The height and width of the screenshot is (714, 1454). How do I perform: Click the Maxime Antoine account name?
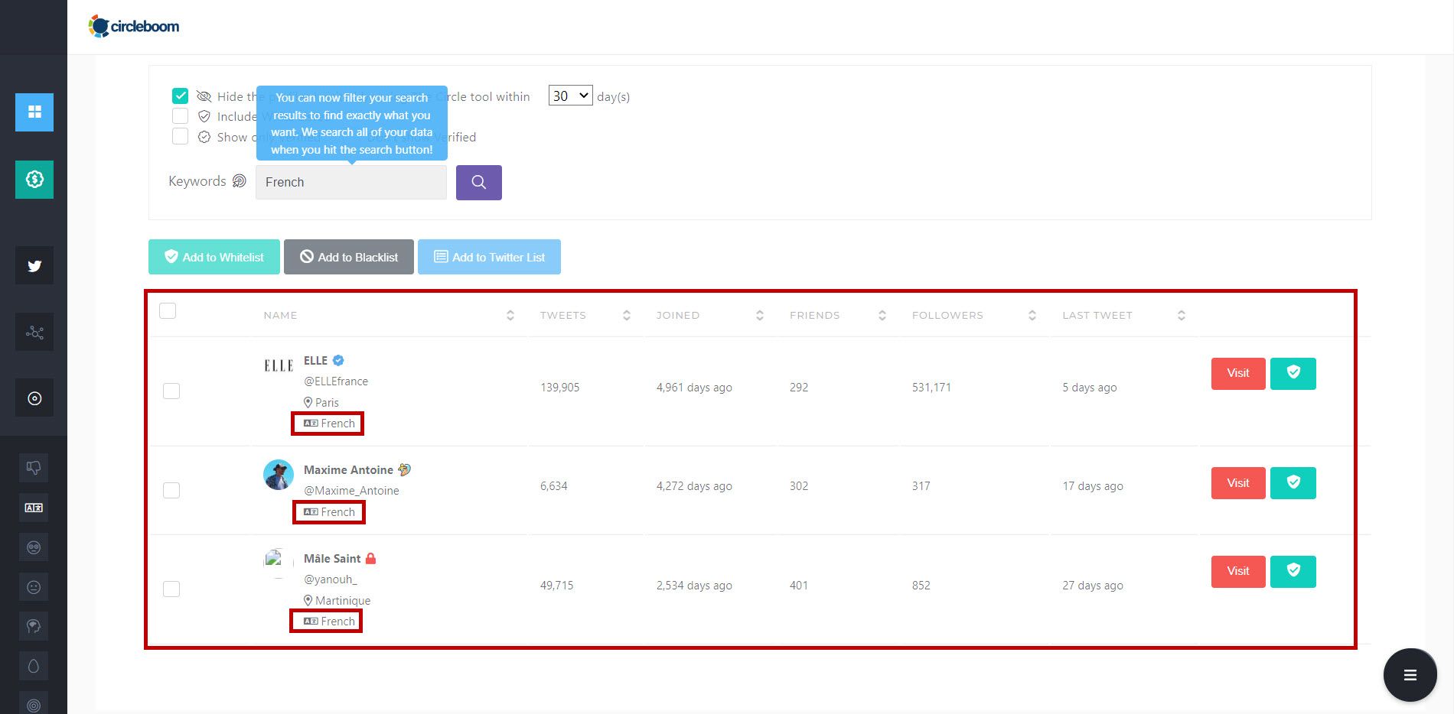pos(348,469)
